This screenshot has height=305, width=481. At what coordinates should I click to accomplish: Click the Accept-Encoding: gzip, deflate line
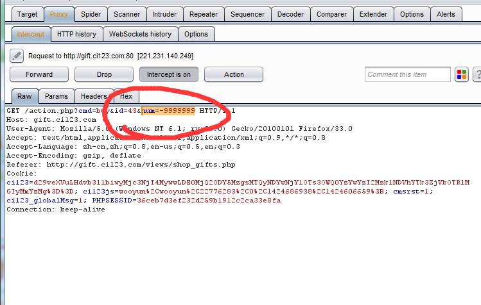point(74,156)
